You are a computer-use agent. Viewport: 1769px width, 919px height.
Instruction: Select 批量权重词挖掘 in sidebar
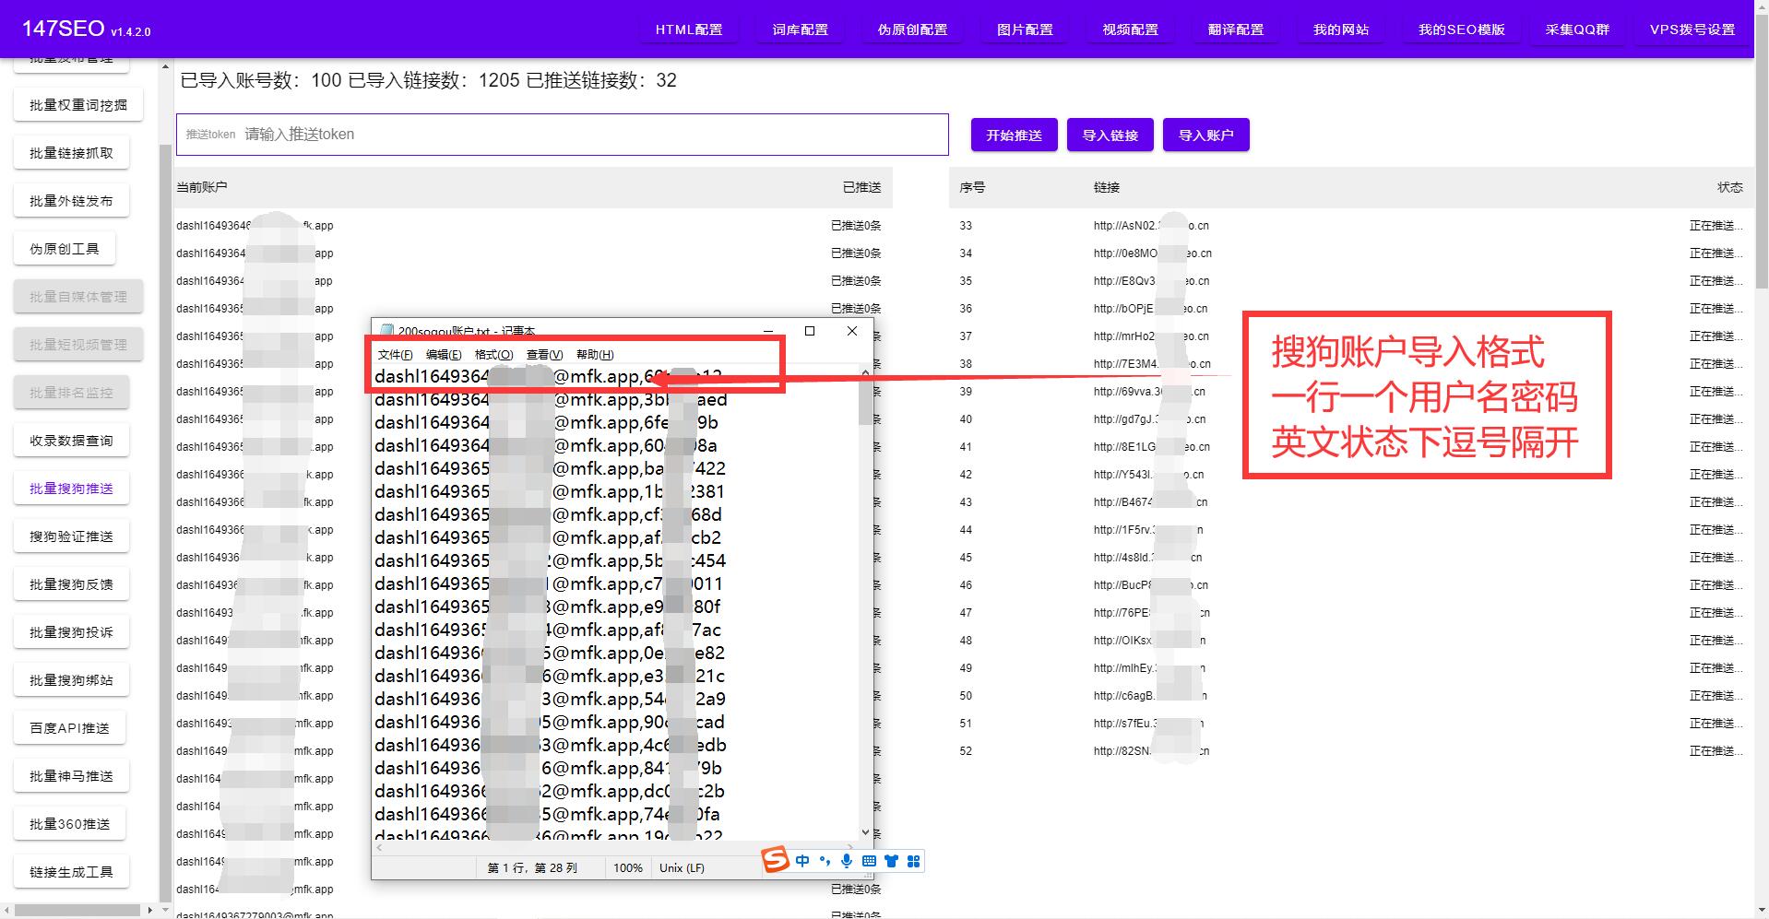[78, 105]
